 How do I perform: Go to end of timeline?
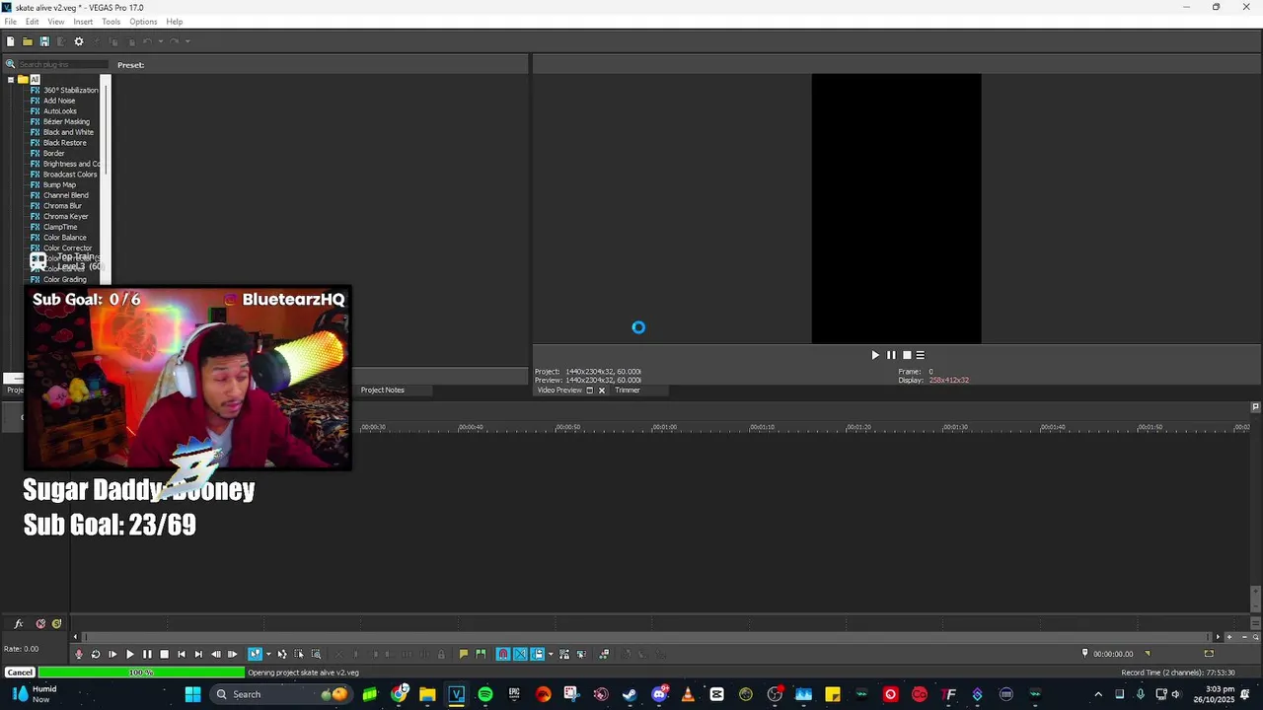[197, 654]
